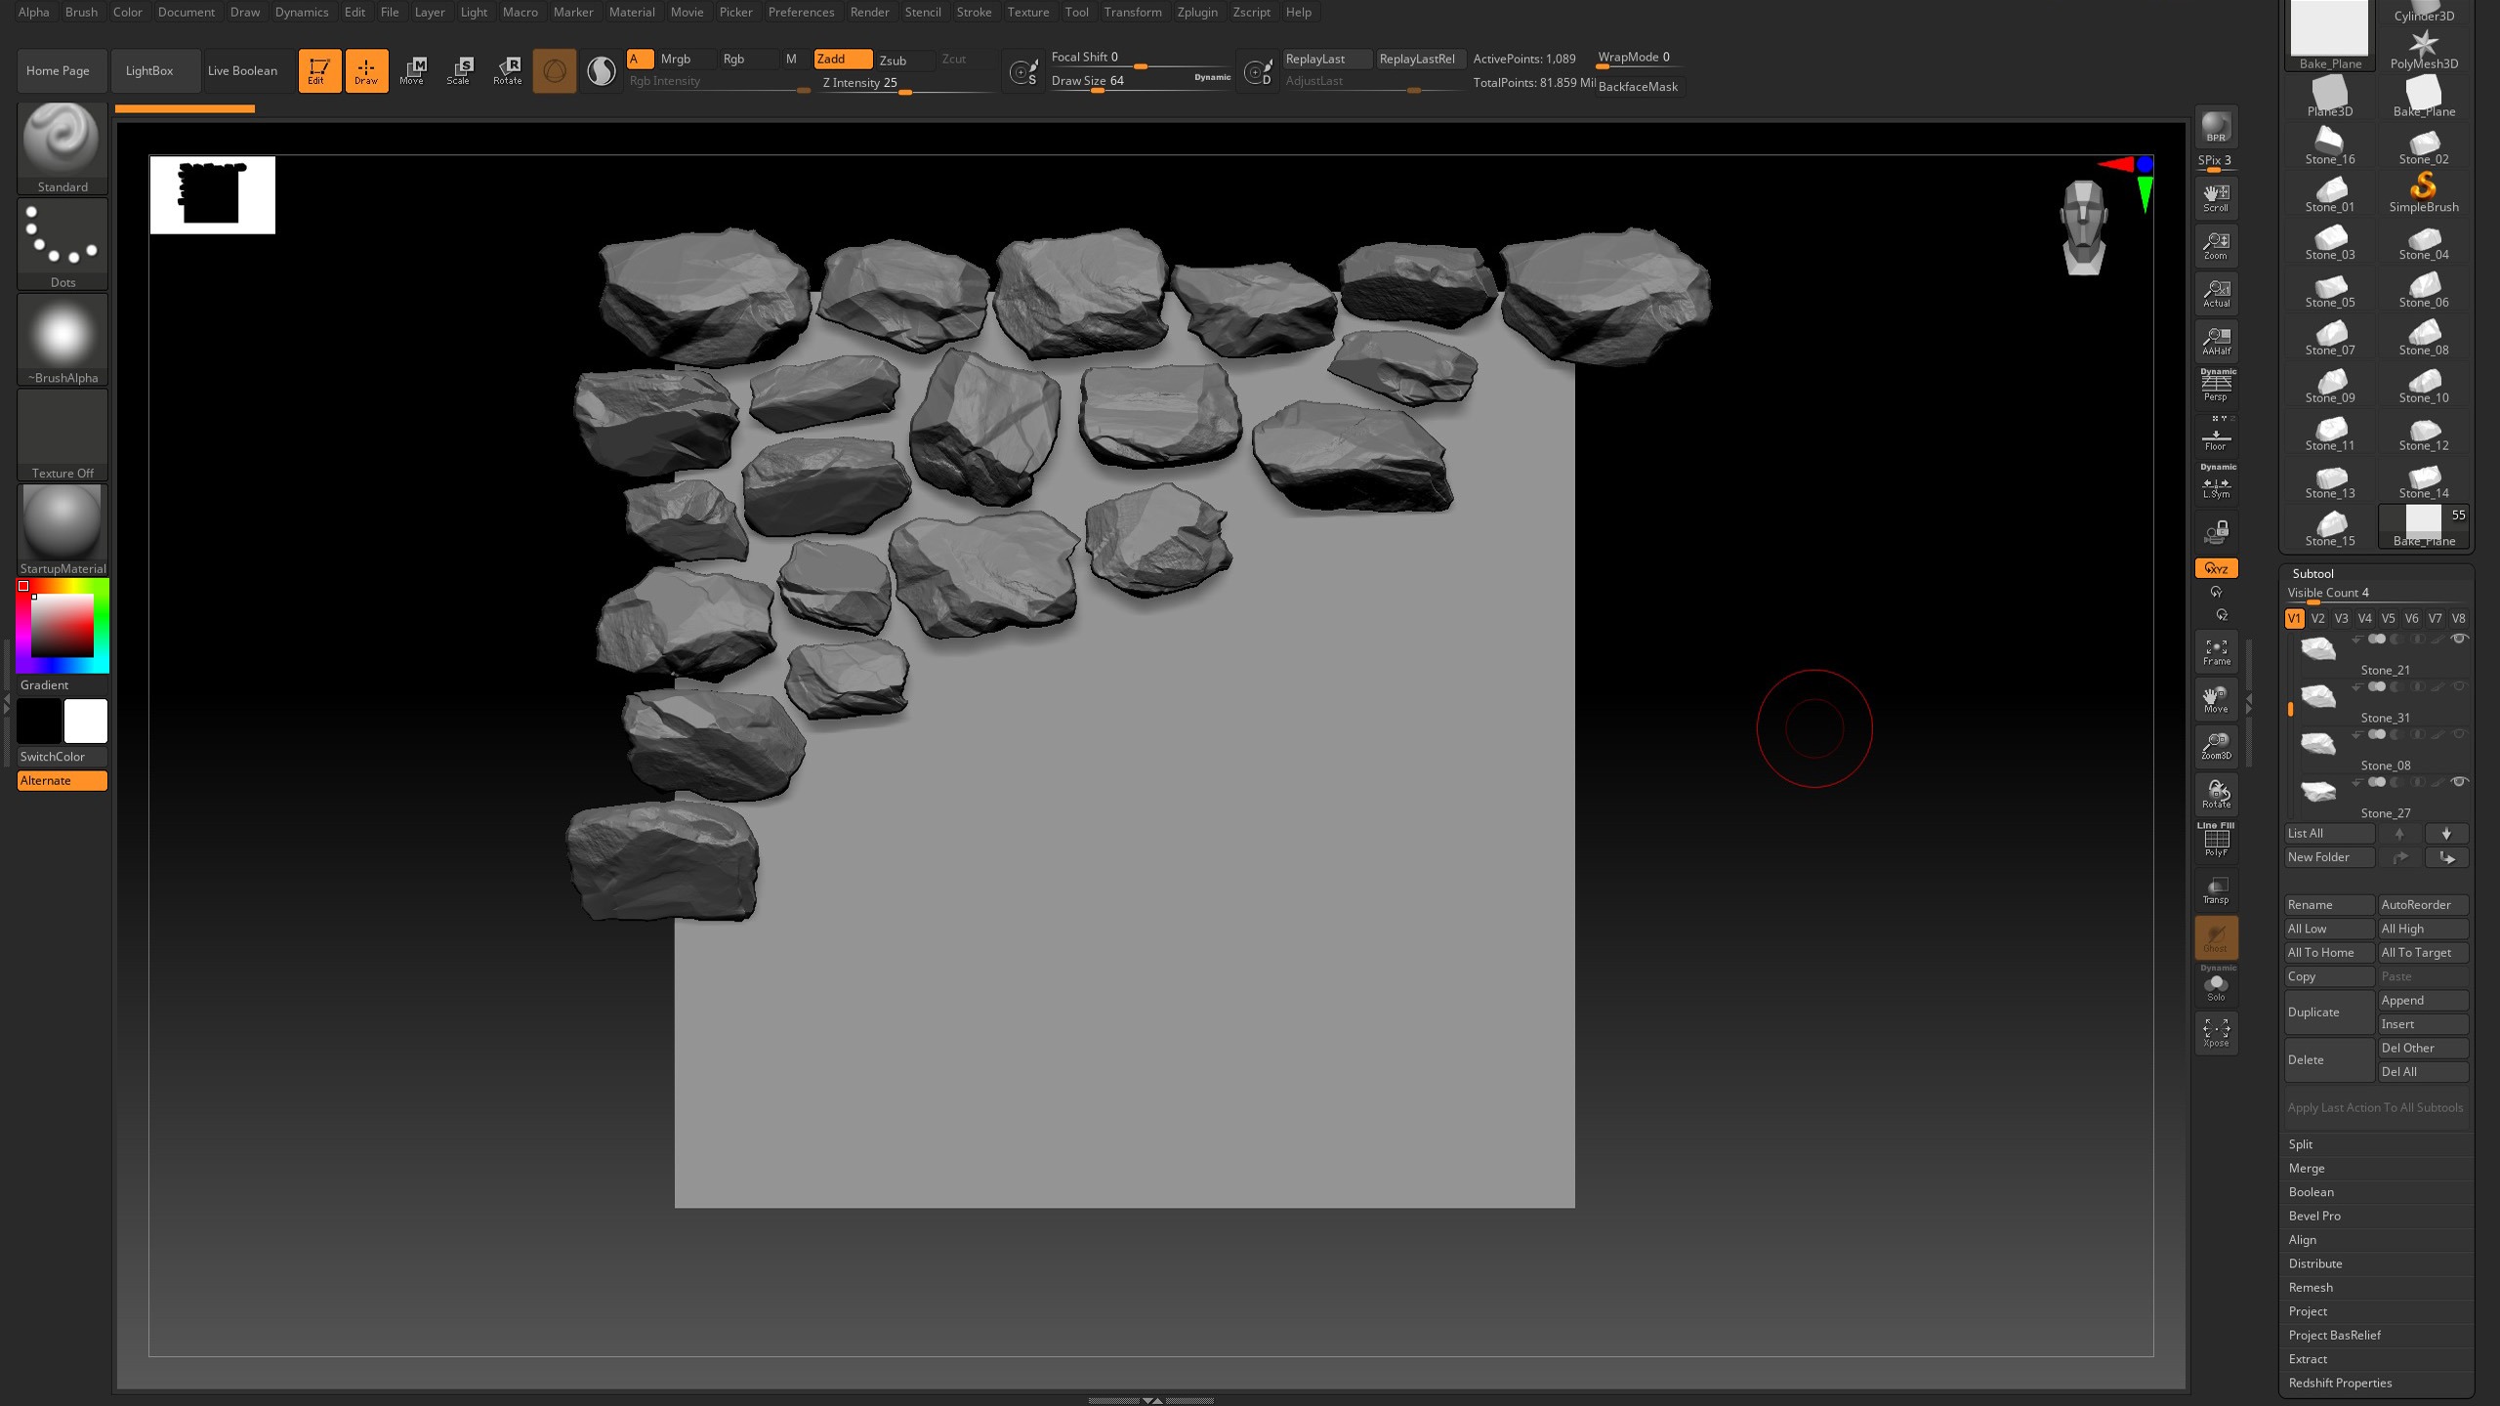Toggle Solo mode
This screenshot has height=1406, width=2500.
pyautogui.click(x=2216, y=985)
